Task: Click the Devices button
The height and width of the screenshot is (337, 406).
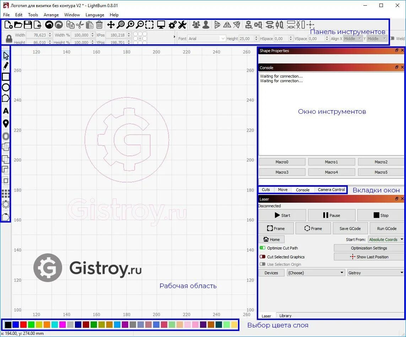Action: pos(271,273)
